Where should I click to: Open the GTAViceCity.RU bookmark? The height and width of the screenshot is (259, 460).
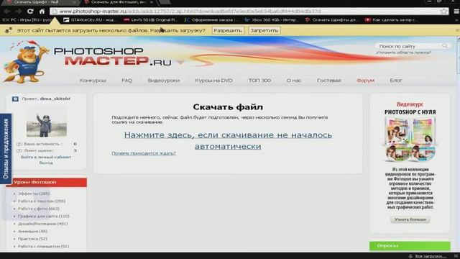tap(89, 20)
